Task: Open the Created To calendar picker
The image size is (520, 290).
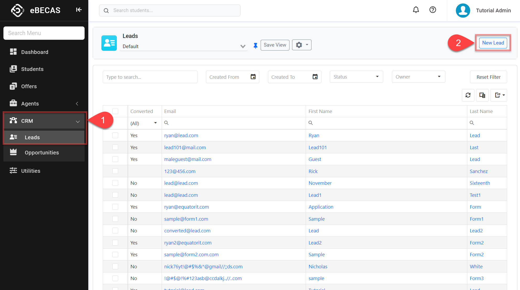Action: 315,77
